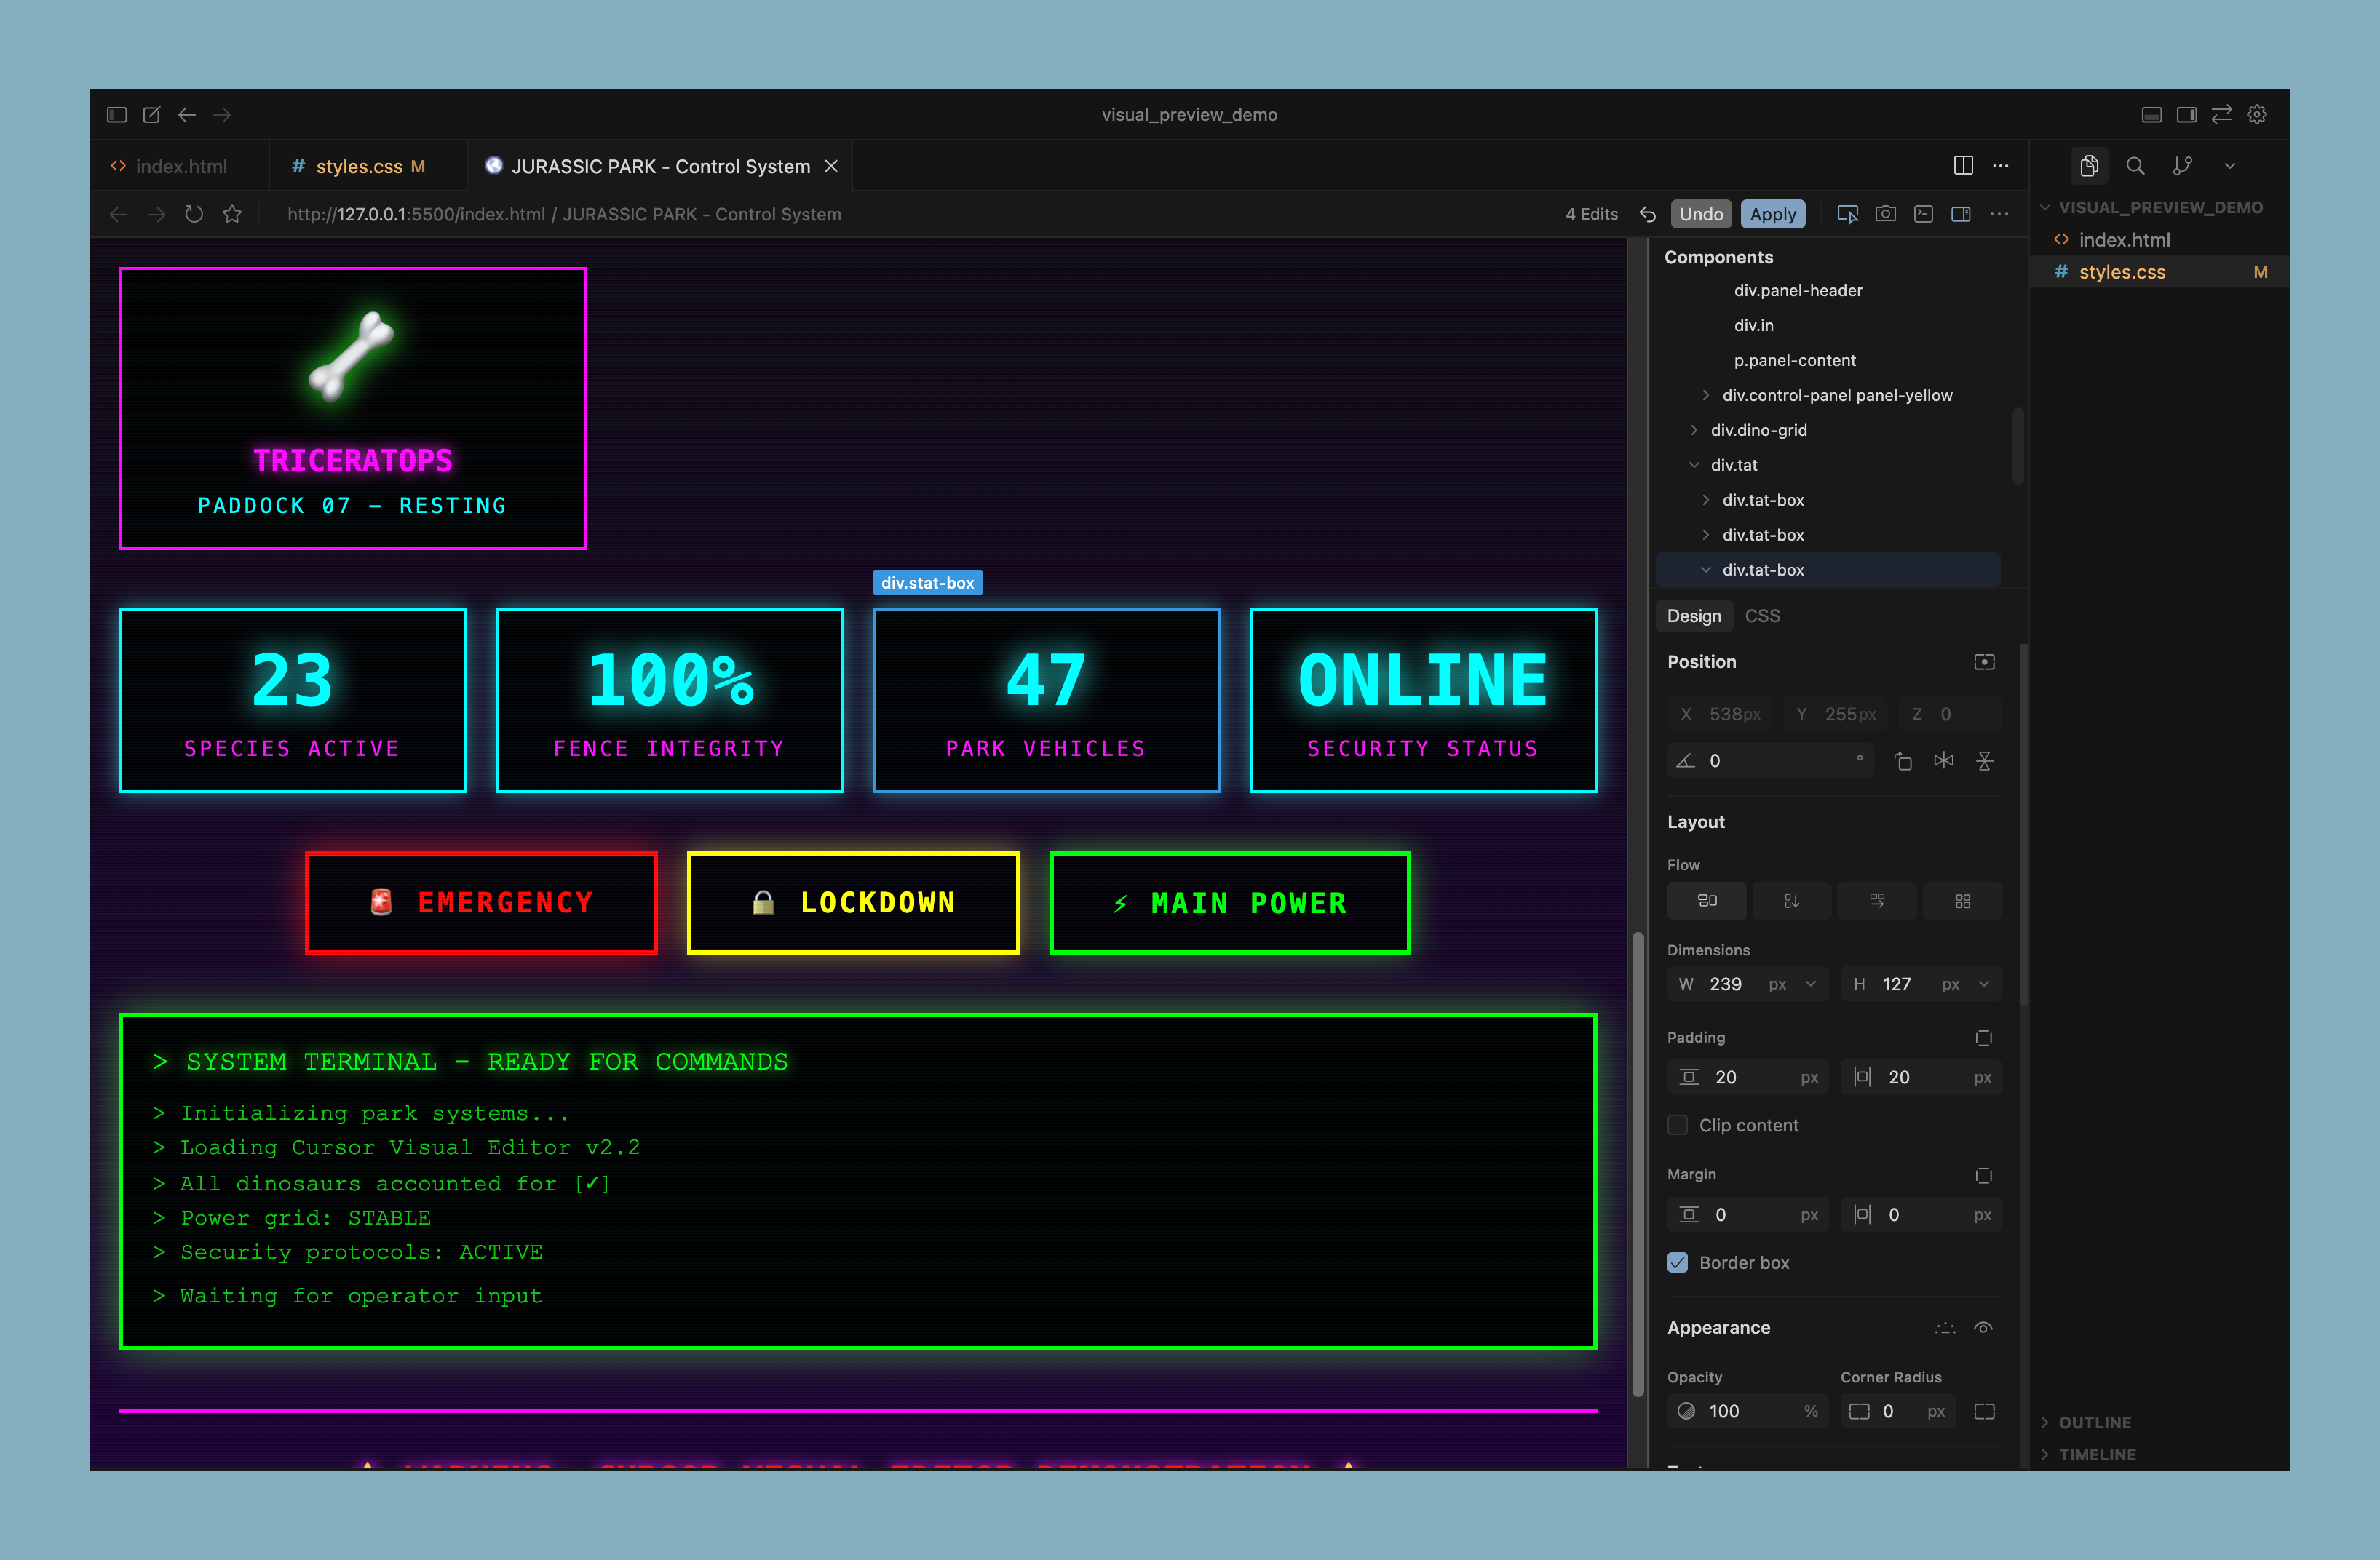2380x1560 pixels.
Task: Collapse the div.tat component
Action: coord(1694,465)
